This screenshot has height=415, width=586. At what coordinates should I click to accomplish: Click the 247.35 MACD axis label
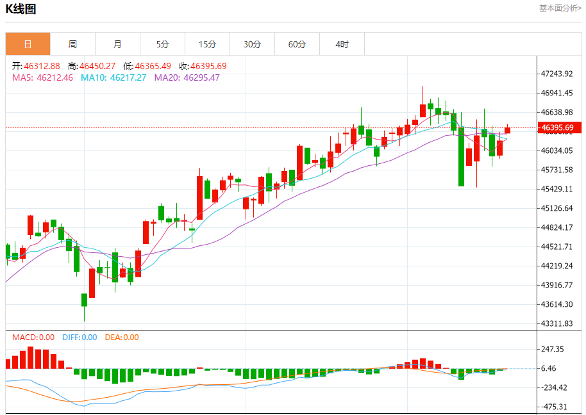click(x=553, y=349)
